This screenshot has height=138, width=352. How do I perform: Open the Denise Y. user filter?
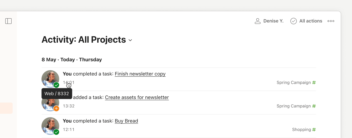[x=273, y=21]
